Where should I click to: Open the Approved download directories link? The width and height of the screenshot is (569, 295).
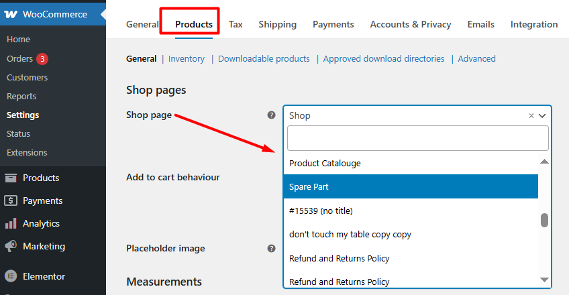coord(384,59)
